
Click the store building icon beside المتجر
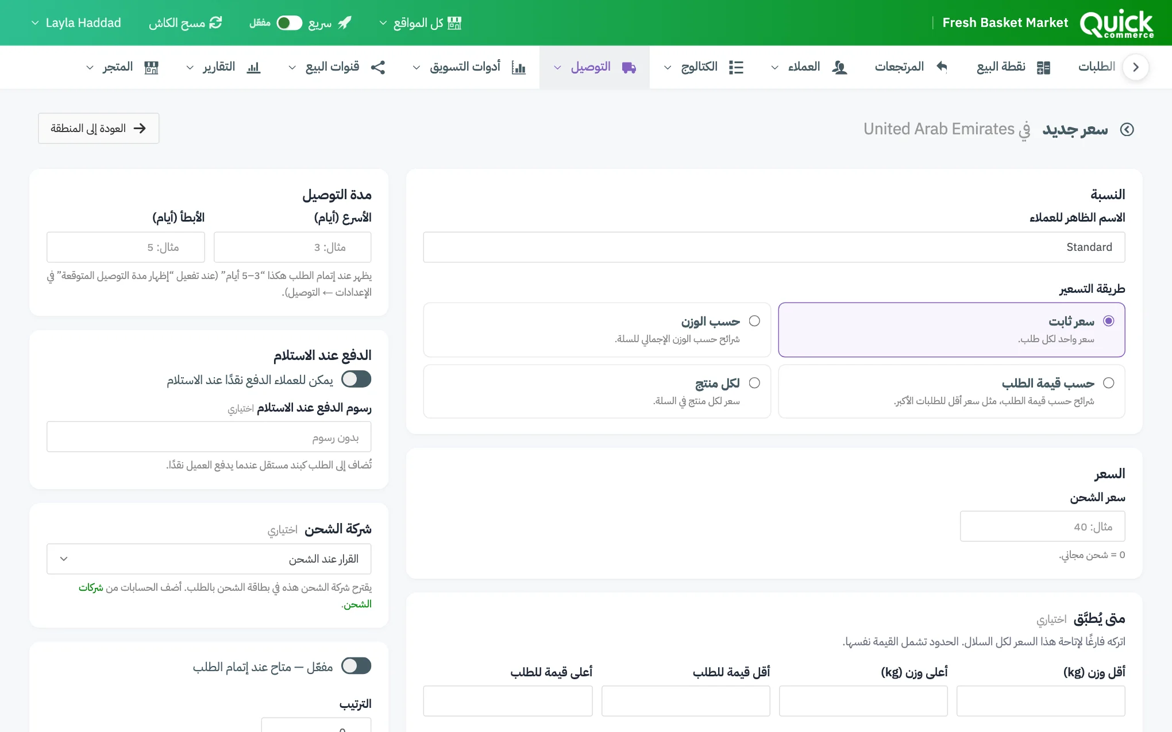pos(151,67)
